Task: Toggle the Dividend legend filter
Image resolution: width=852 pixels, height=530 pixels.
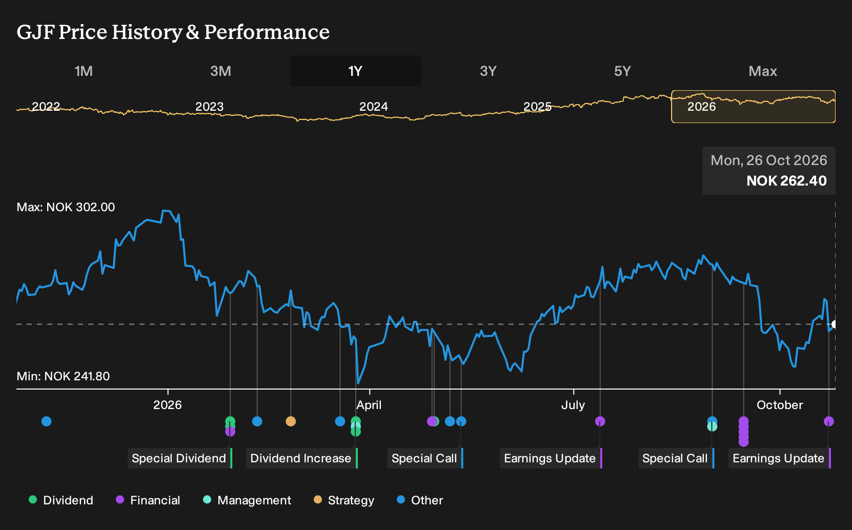Action: [x=61, y=500]
